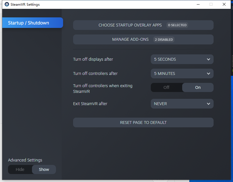Click the 0 SELECTED badge
This screenshot has width=233, height=182.
click(177, 25)
